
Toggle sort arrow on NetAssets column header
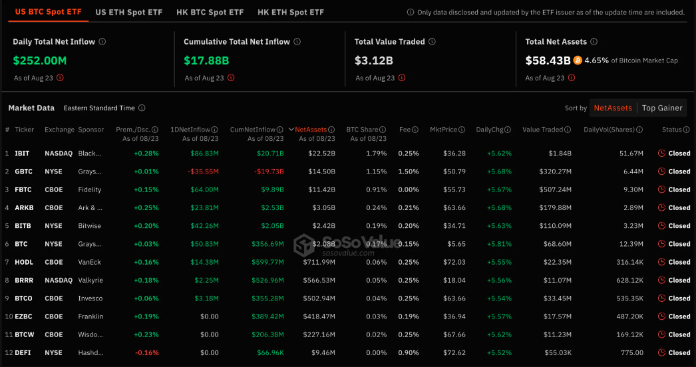tap(291, 130)
